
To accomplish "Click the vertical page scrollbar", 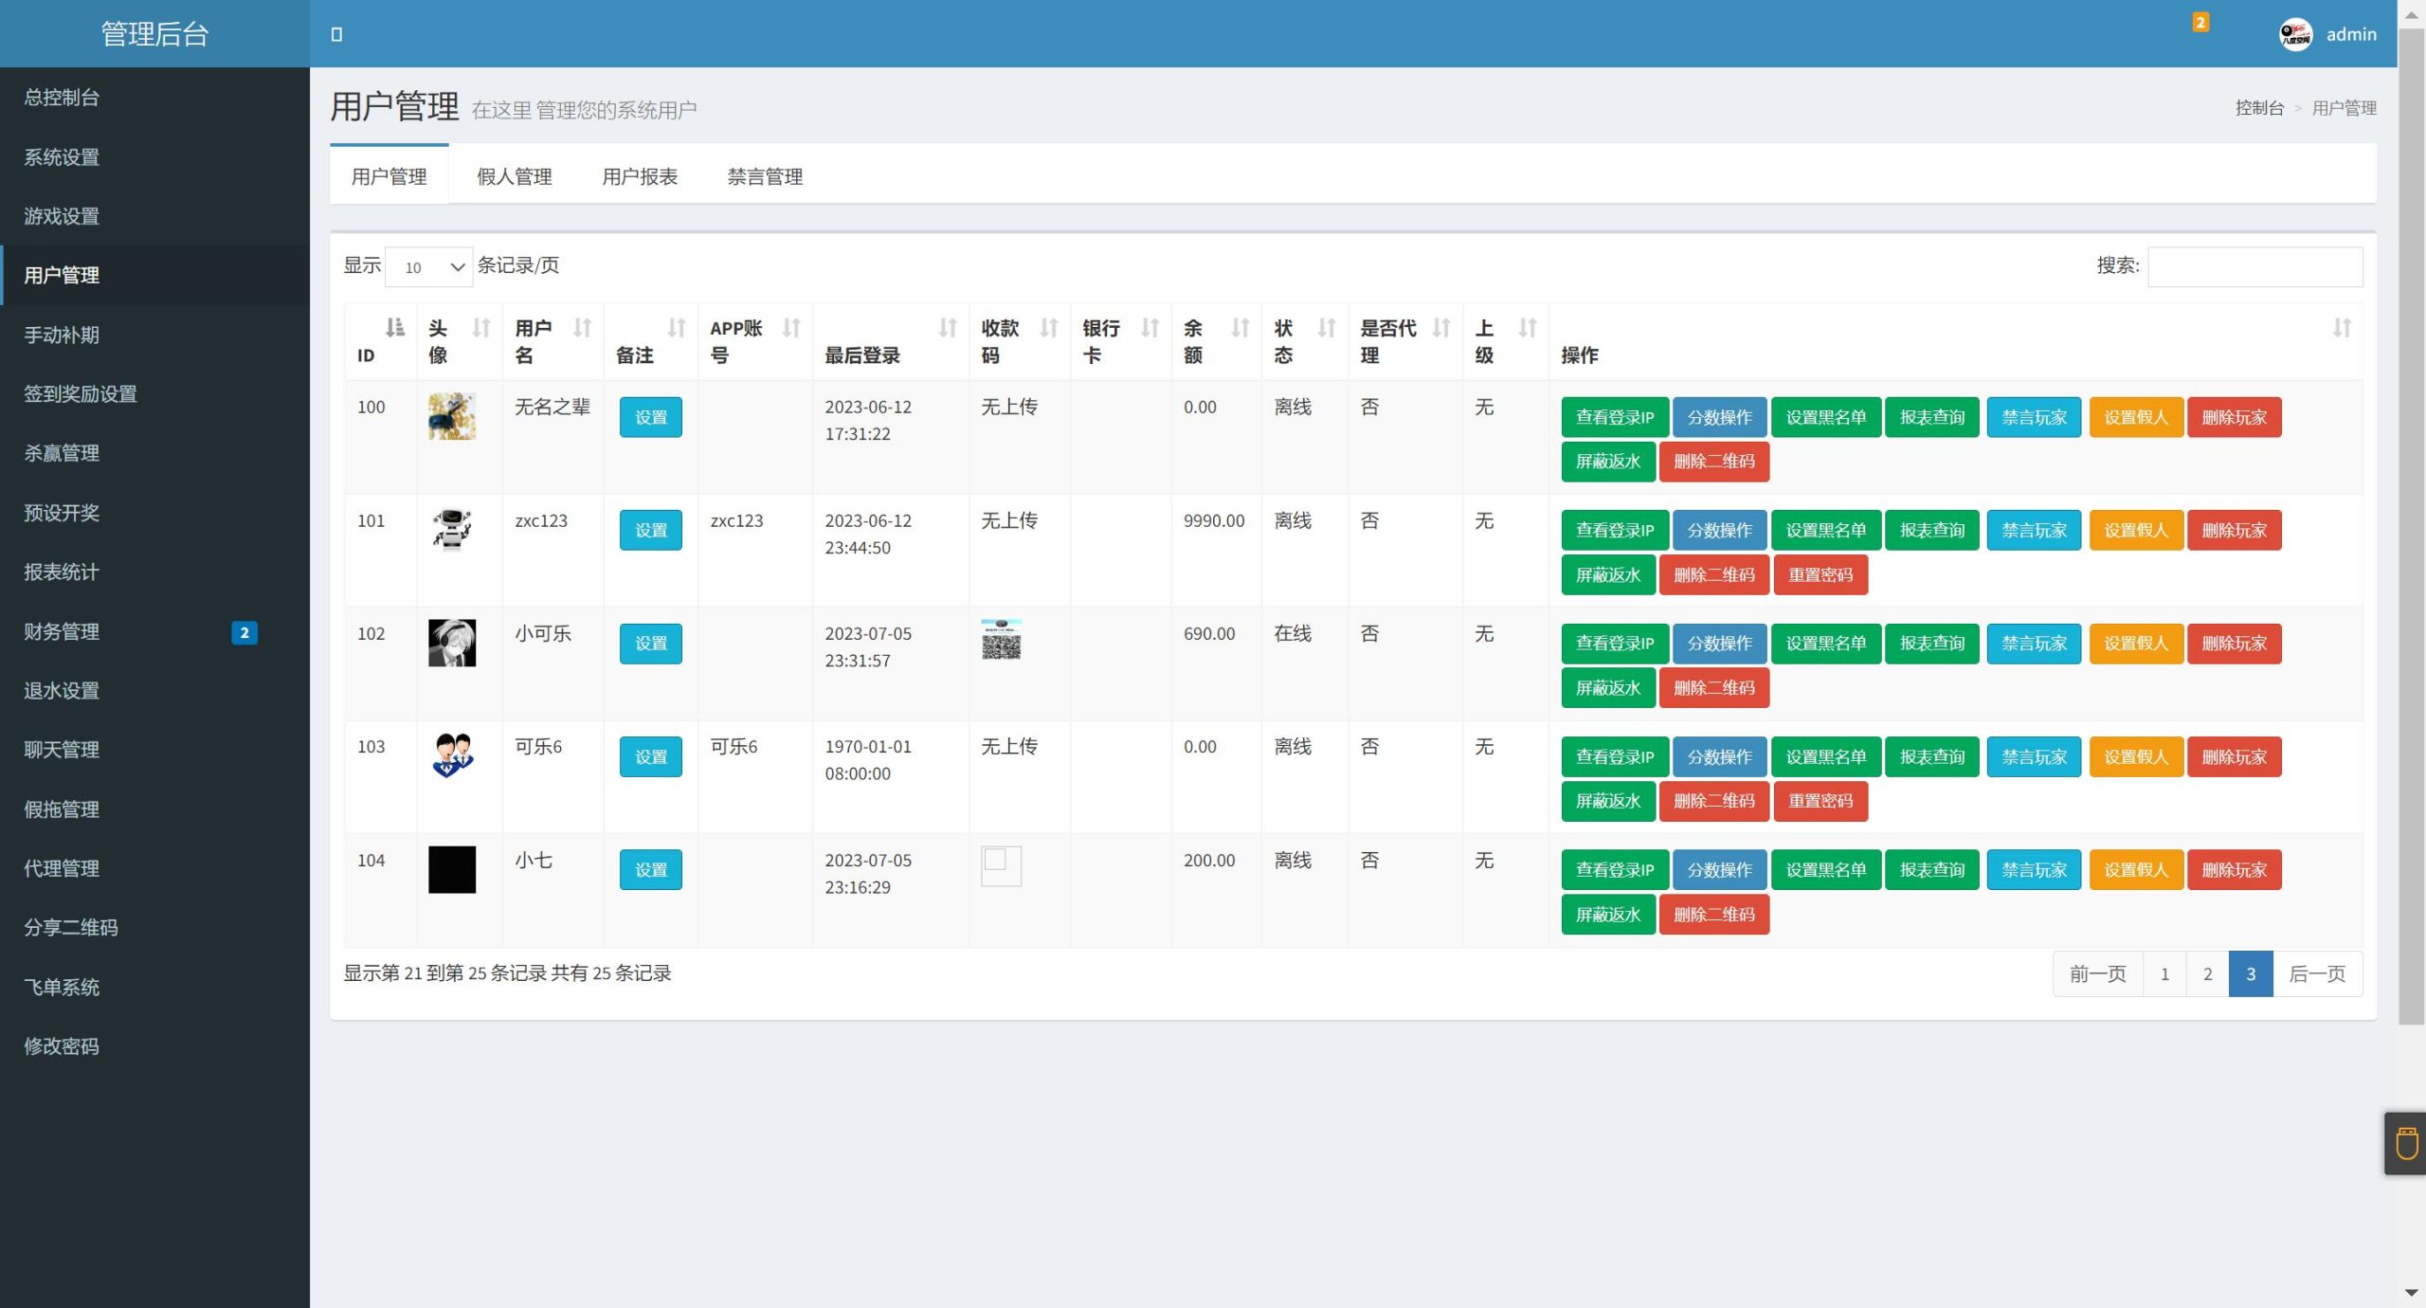I will pos(2412,521).
